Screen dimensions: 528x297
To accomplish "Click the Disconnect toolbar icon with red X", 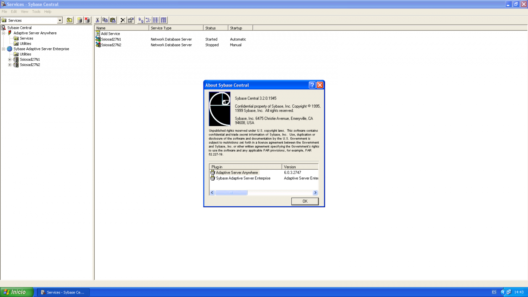I will (x=87, y=20).
